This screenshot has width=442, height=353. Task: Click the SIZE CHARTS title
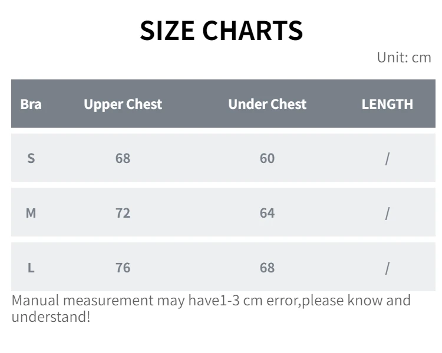pos(221,31)
